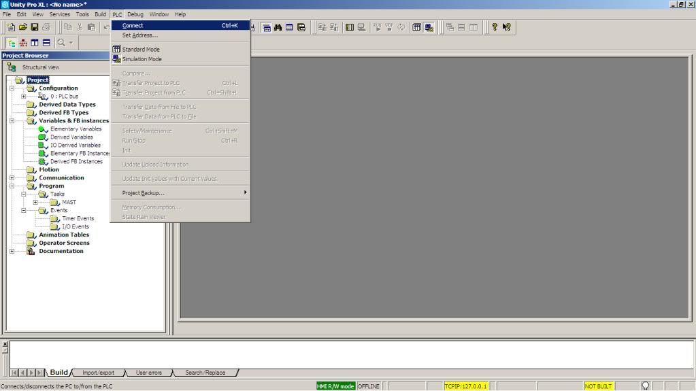The width and height of the screenshot is (696, 391).
Task: Select Elementary Variables tree item
Action: tap(76, 129)
